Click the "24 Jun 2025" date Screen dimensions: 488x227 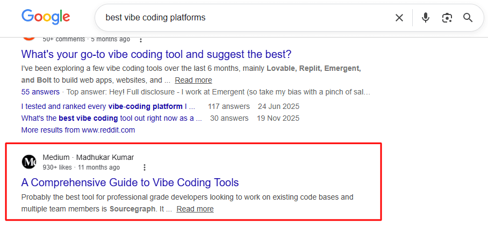click(278, 107)
